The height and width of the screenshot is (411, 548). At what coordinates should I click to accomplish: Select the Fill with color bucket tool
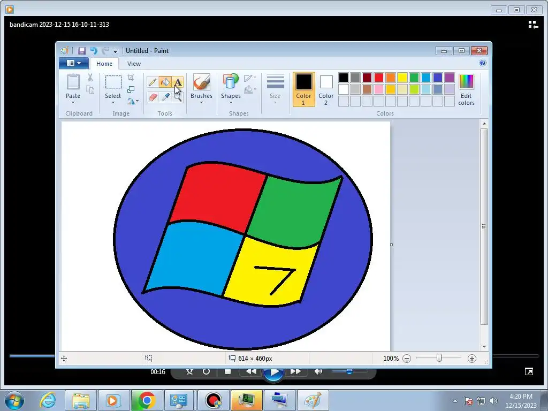(x=165, y=82)
